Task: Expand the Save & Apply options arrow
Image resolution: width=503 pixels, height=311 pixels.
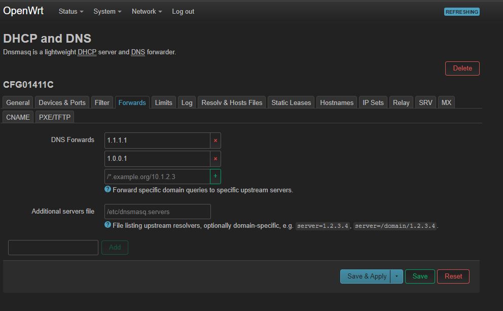Action: (x=397, y=276)
